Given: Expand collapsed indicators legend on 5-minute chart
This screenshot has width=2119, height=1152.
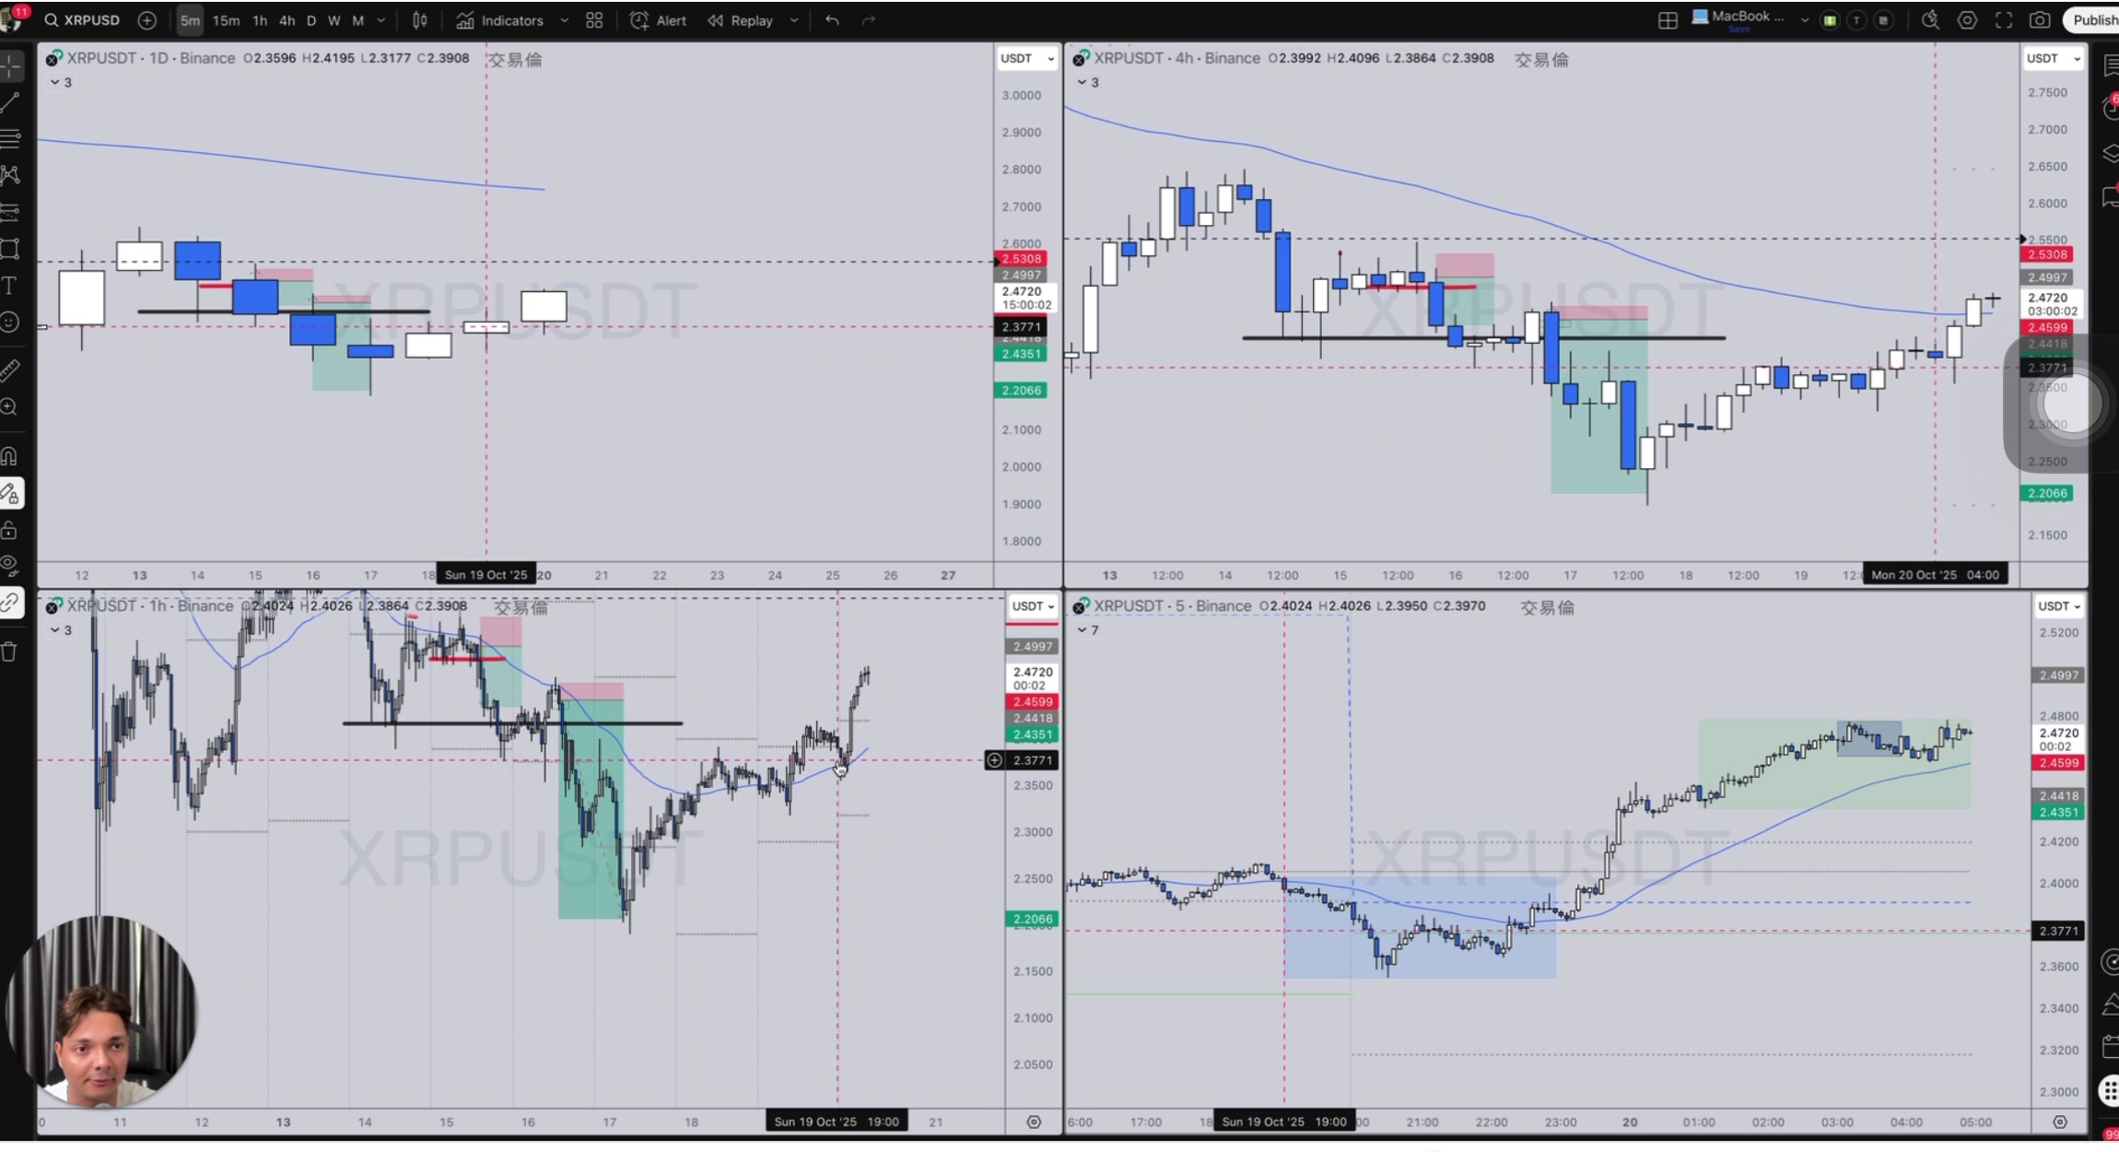Looking at the screenshot, I should (1088, 630).
